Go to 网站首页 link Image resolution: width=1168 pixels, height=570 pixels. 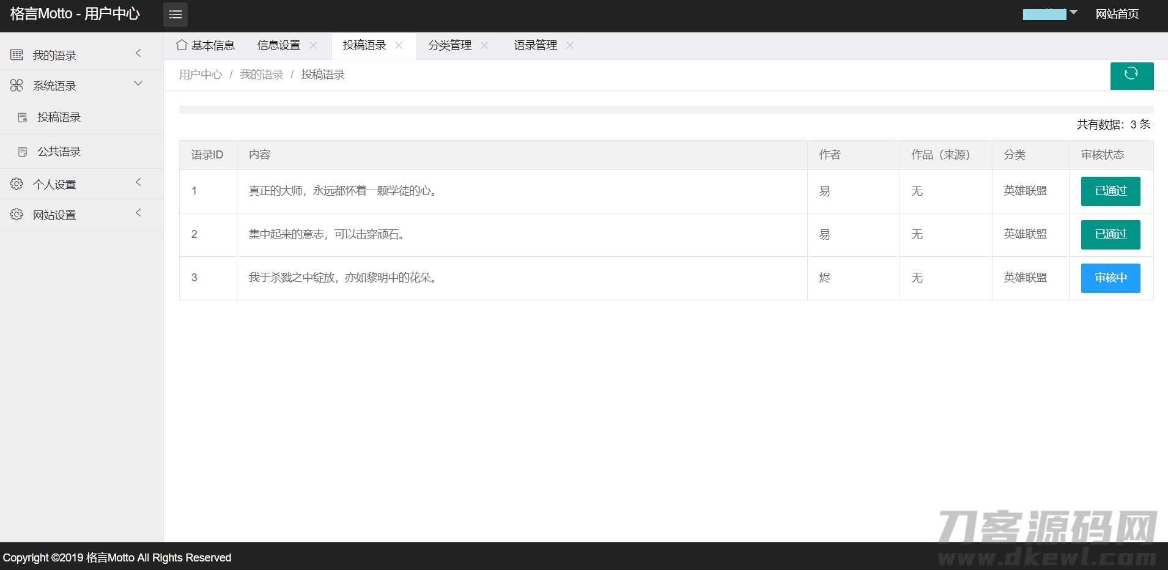click(x=1117, y=14)
